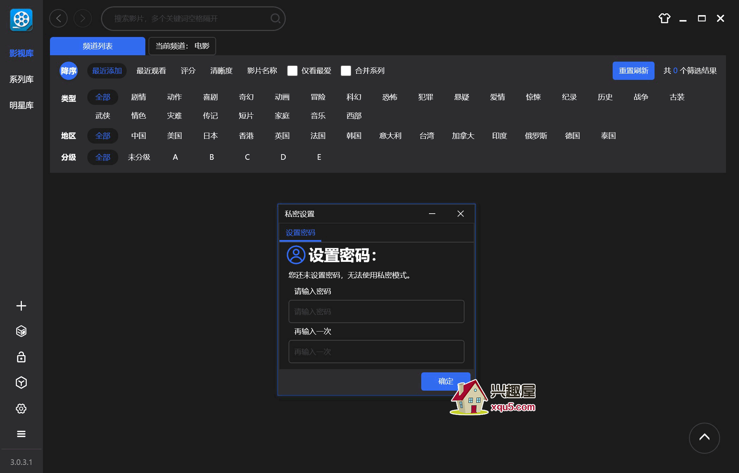Click the 请输入密码 password field
Screen dimensions: 739x473
(376, 311)
